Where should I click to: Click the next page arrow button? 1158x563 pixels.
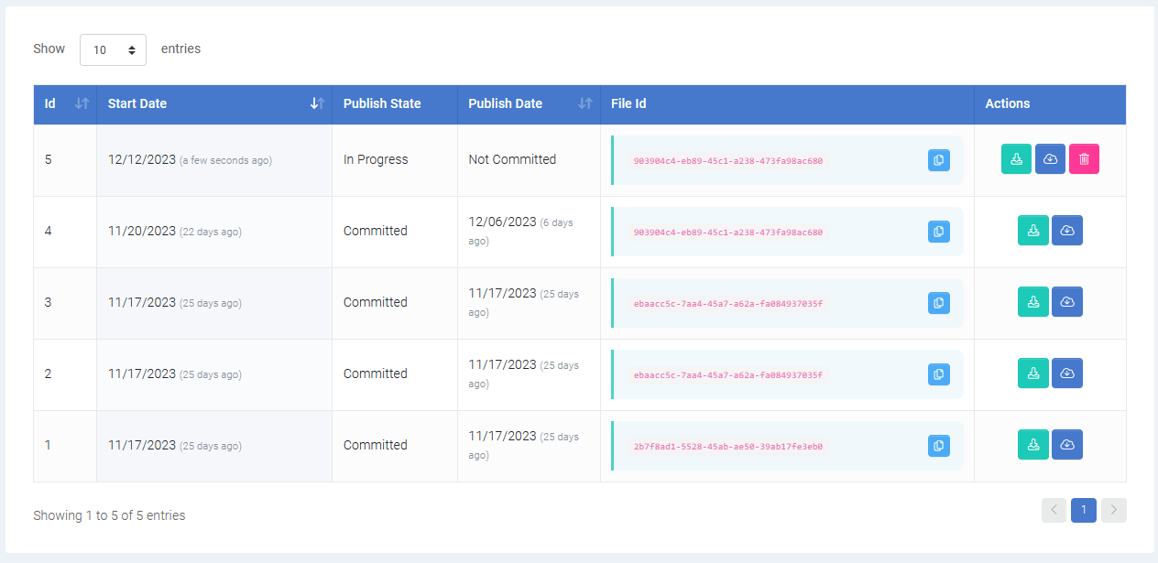1114,510
